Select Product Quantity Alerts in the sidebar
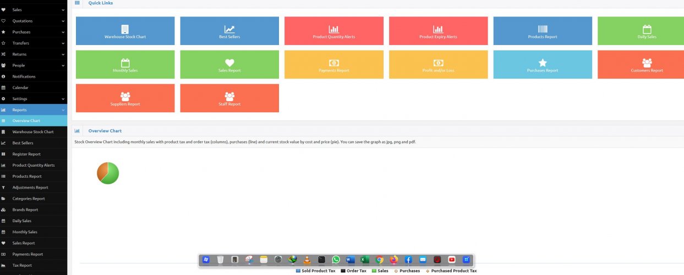The height and width of the screenshot is (275, 684). click(34, 165)
